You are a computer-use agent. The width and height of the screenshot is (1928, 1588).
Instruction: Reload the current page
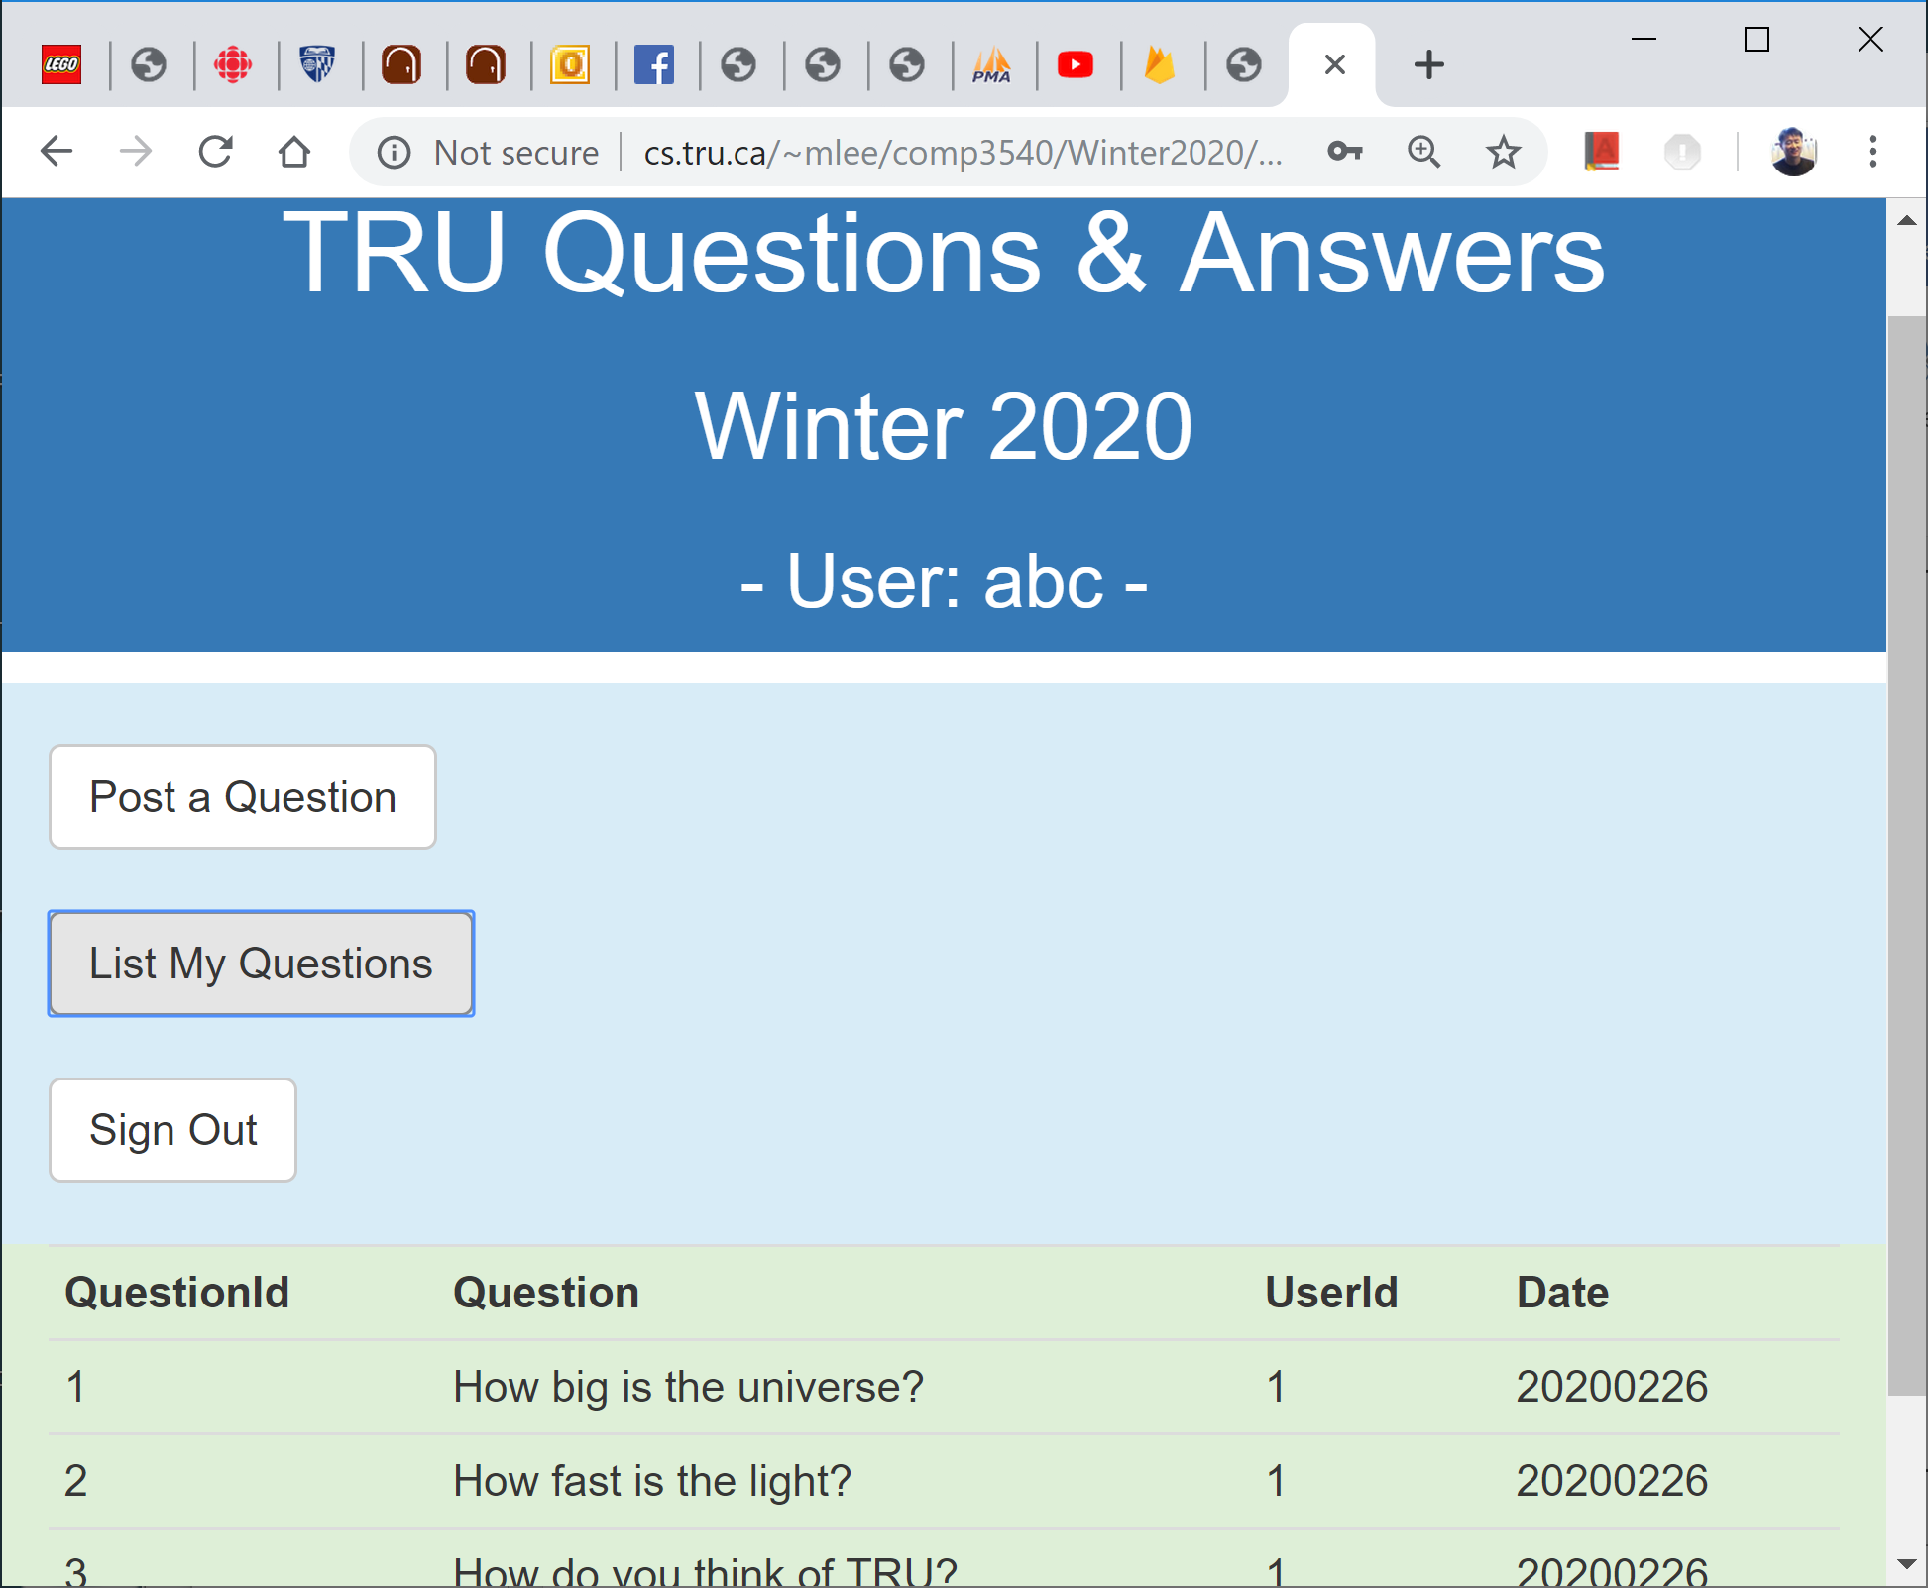click(215, 152)
